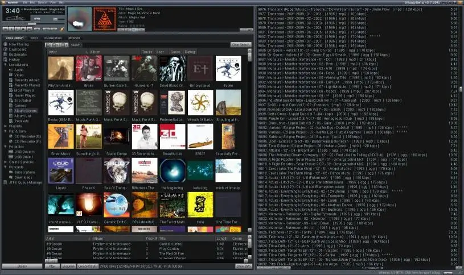
Task: Open the Options menu
Action: (x=42, y=2)
